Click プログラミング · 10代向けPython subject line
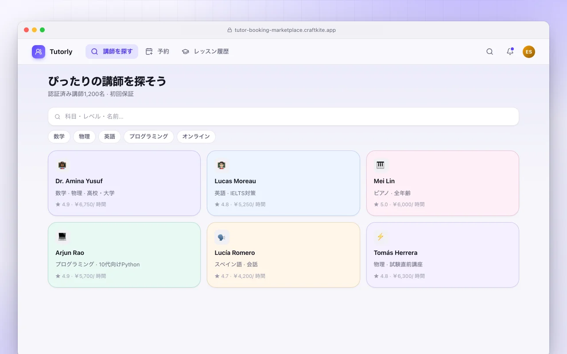Viewport: 567px width, 354px height. point(97,265)
